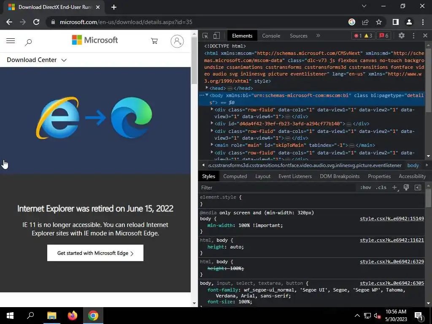
Task: Open the Microsoft hamburger menu
Action: tap(11, 41)
